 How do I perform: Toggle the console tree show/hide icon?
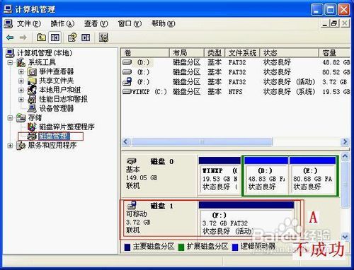(x=55, y=37)
